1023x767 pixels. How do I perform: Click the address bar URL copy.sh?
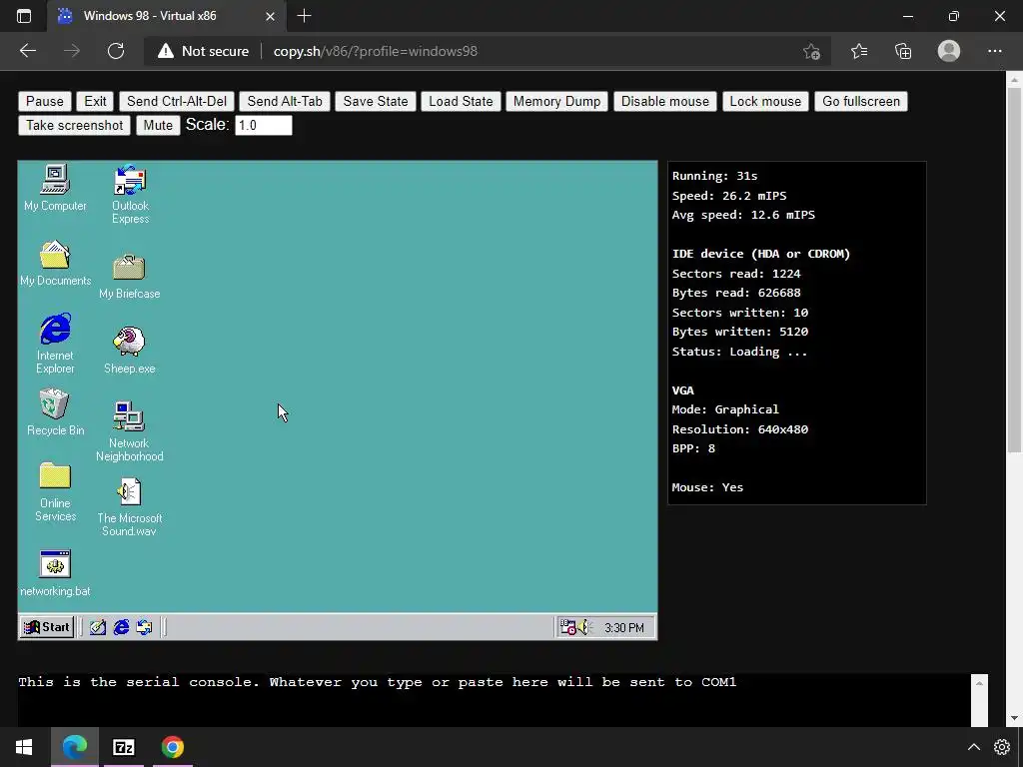(376, 51)
